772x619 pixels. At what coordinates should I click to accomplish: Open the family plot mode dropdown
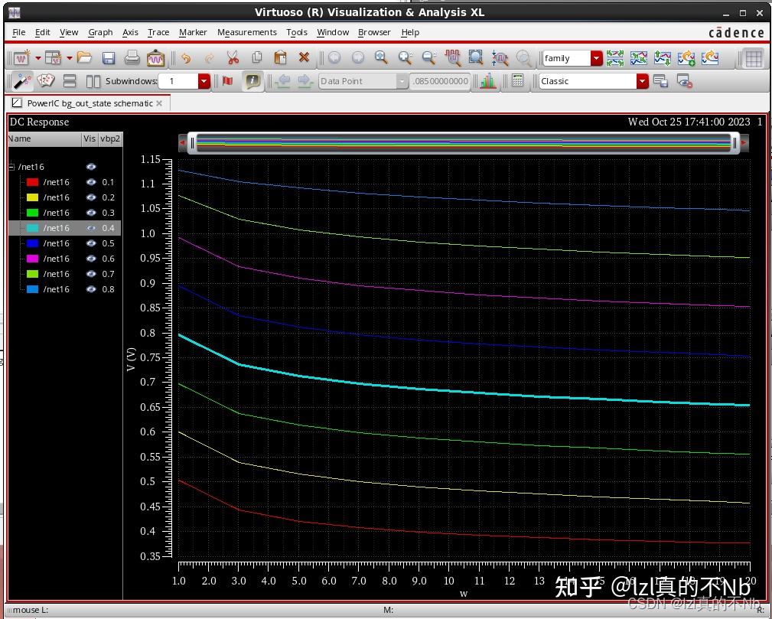596,58
